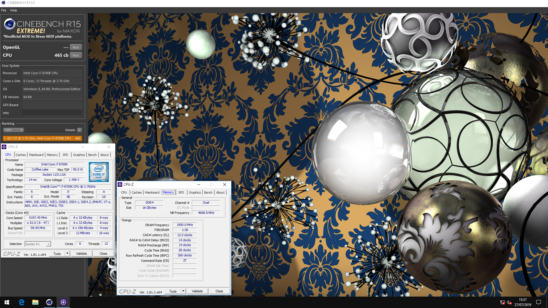The height and width of the screenshot is (308, 548).
Task: Switch to CPU-Z taskbar icon
Action: pyautogui.click(x=63, y=302)
